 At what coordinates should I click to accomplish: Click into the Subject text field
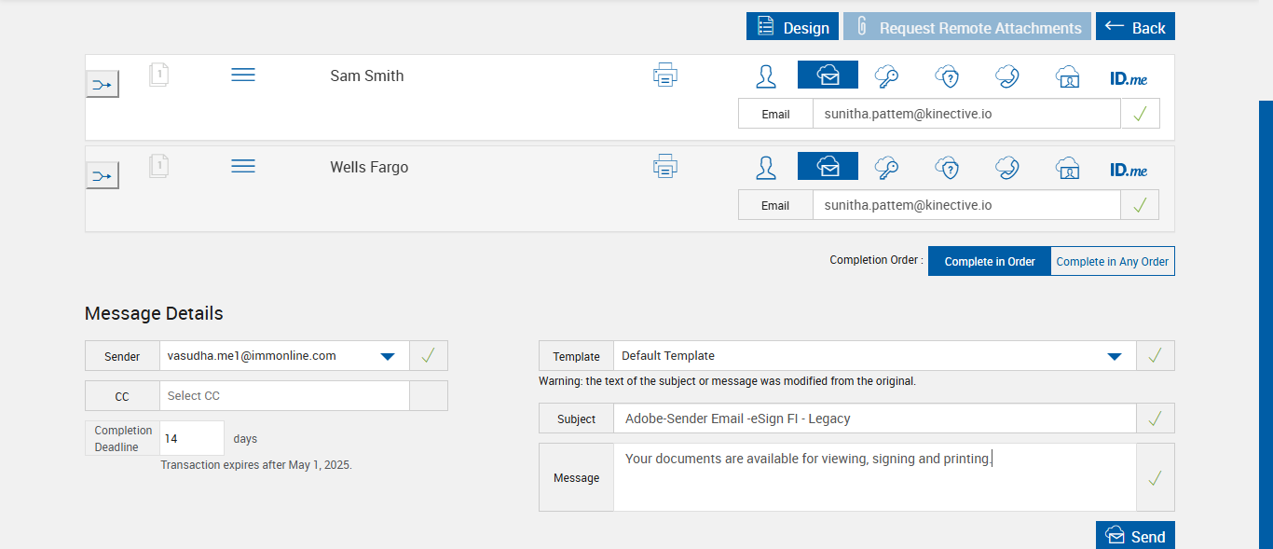click(x=874, y=419)
